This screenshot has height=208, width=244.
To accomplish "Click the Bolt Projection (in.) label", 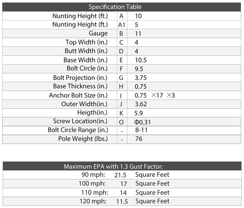I will pyautogui.click(x=80, y=78).
